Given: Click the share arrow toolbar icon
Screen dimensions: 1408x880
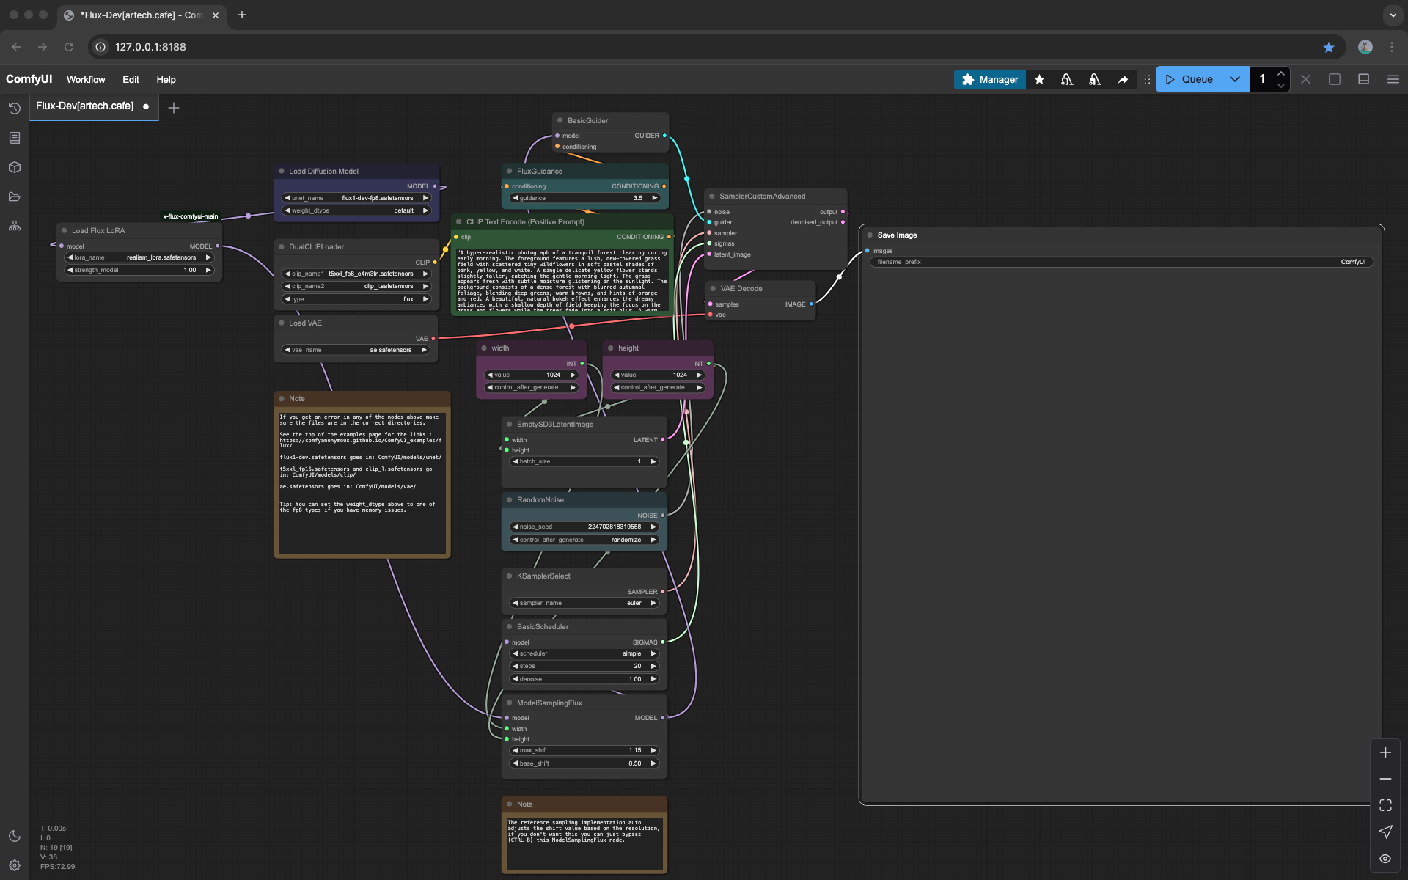Looking at the screenshot, I should [1123, 79].
